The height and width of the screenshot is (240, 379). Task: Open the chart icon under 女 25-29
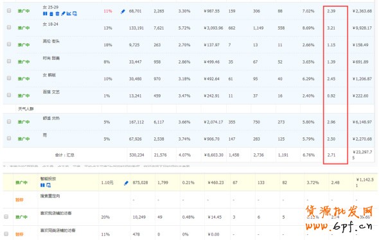[69, 13]
